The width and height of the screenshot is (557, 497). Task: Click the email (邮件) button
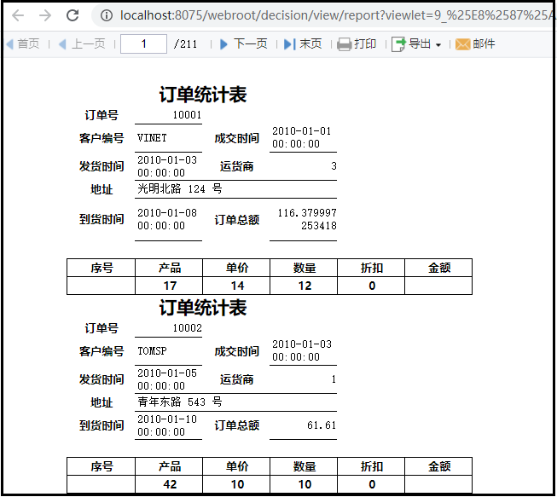tap(475, 44)
